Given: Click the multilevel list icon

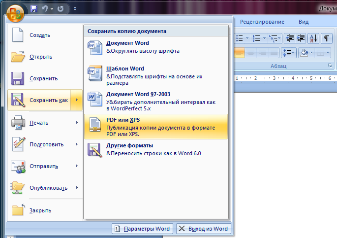Looking at the screenshot, I should pos(275,38).
